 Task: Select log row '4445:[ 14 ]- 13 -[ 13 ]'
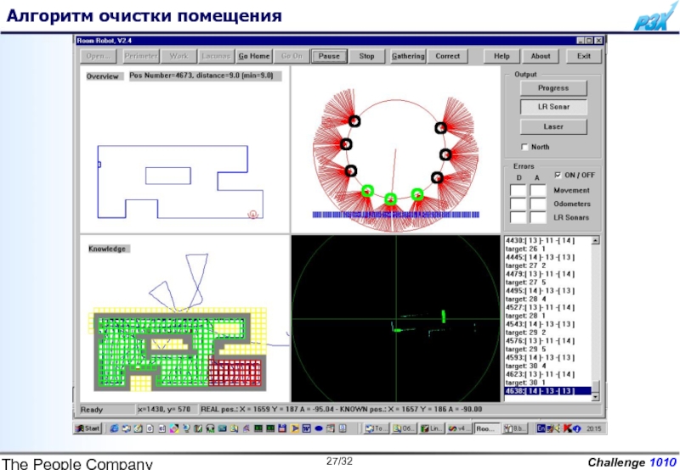[x=548, y=257]
